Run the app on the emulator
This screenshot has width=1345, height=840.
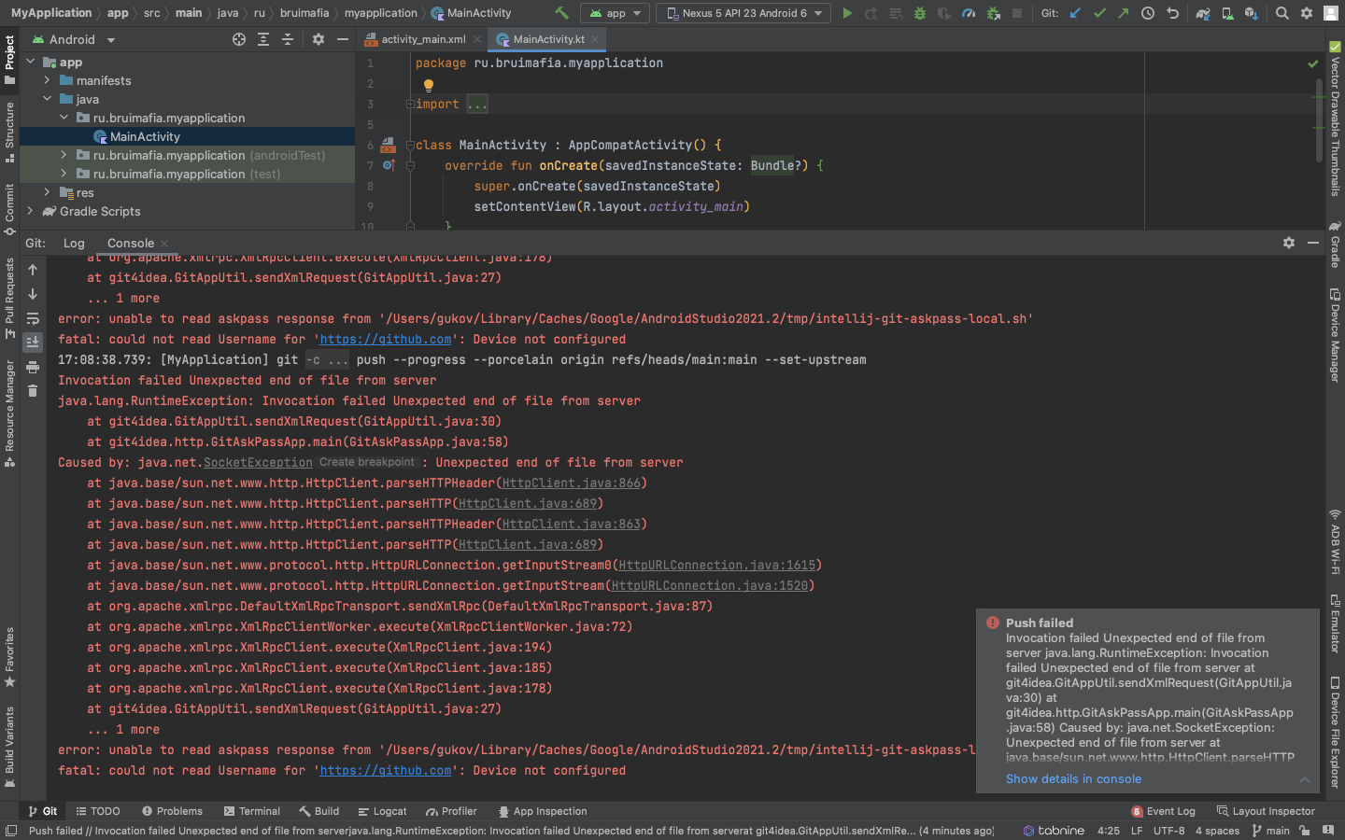[847, 13]
